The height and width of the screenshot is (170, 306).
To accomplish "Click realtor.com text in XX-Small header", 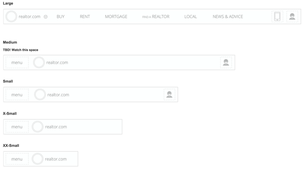I will click(x=56, y=159).
